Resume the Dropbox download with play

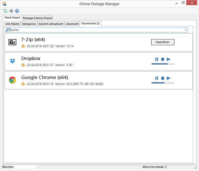[169, 59]
